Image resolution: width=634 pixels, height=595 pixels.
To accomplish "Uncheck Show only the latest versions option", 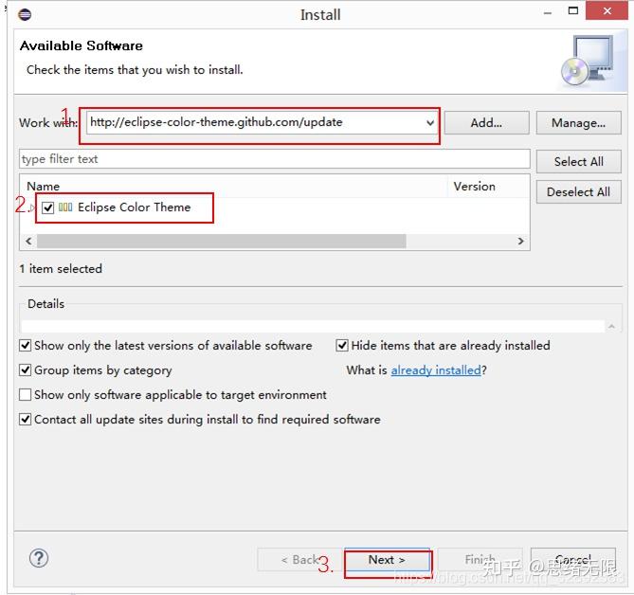I will (x=25, y=346).
